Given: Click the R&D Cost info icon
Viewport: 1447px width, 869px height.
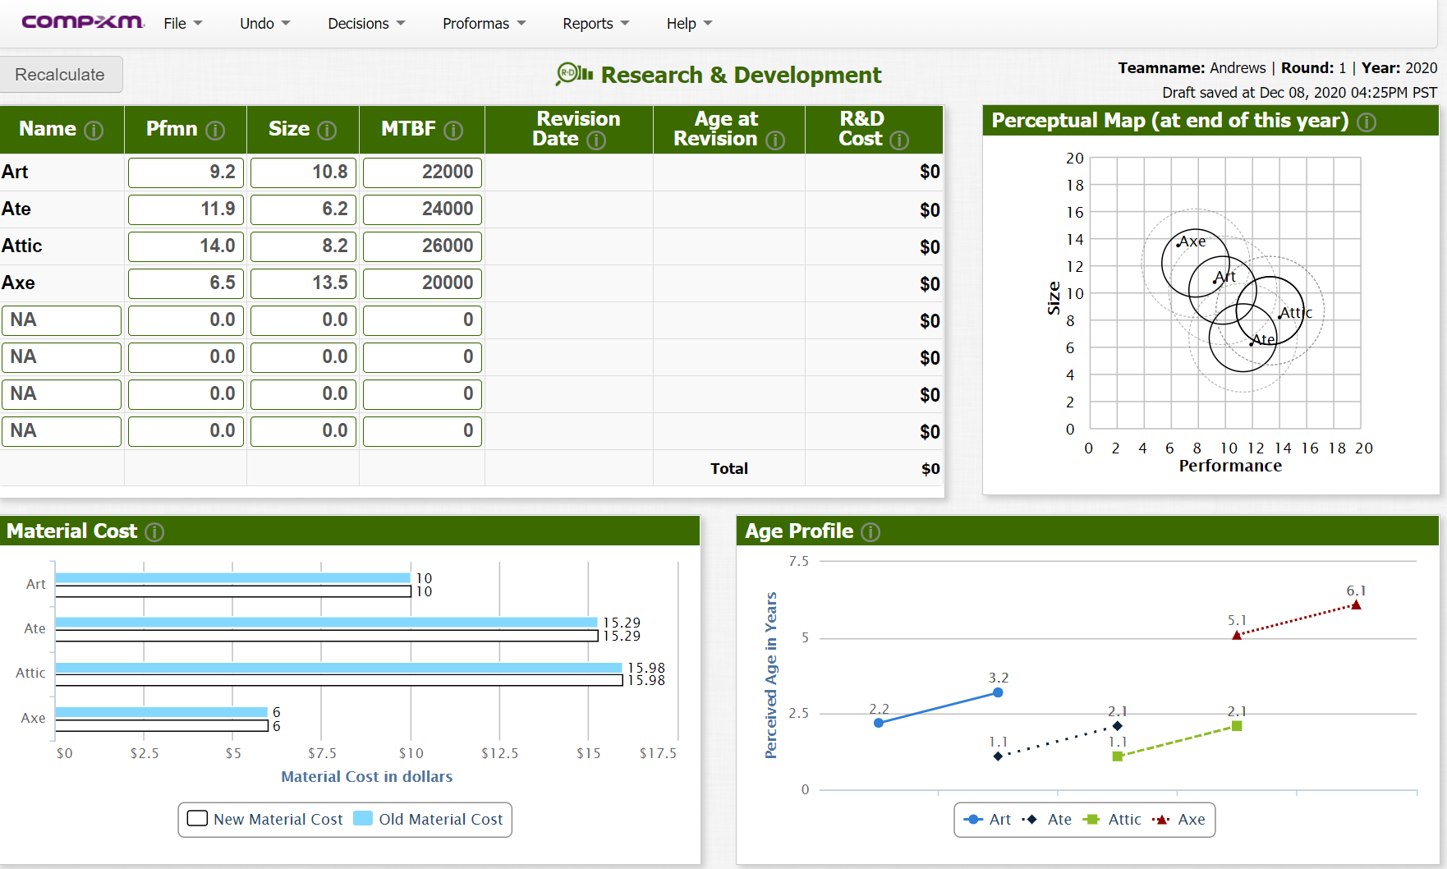Looking at the screenshot, I should pyautogui.click(x=899, y=140).
